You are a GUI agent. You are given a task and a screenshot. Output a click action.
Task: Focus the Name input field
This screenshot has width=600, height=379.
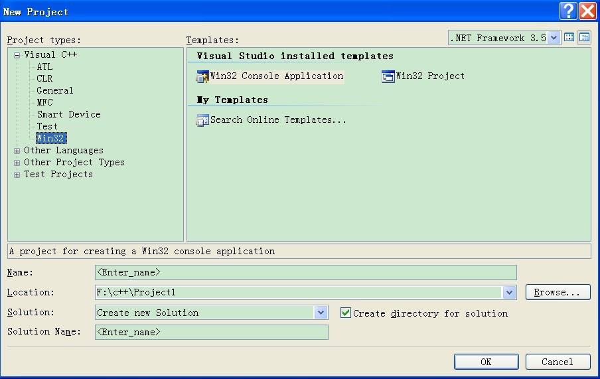point(306,272)
